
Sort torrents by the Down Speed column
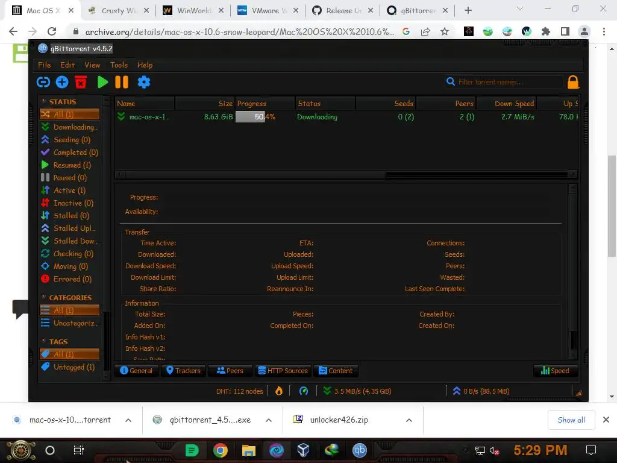click(x=506, y=104)
